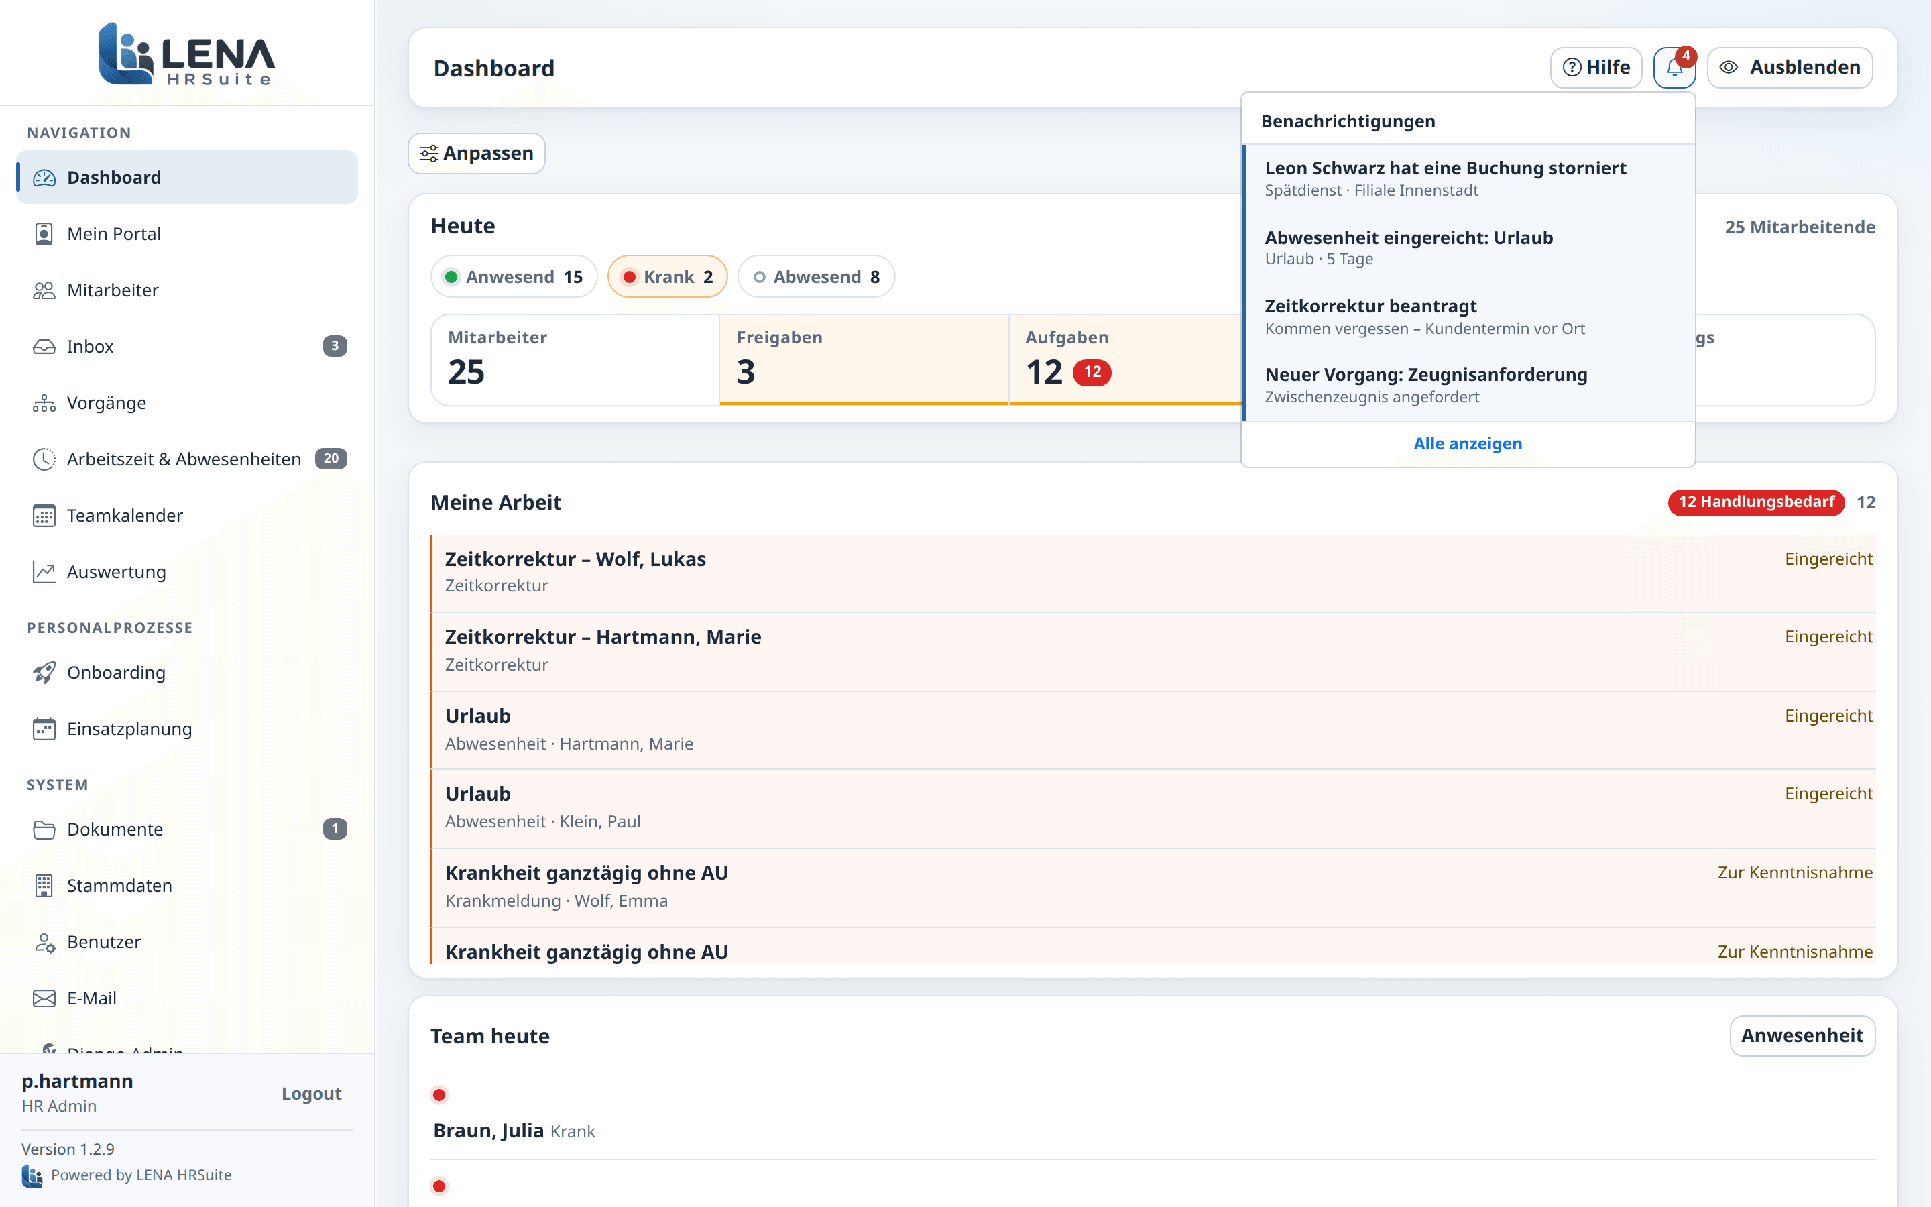Click the Onboarding rocket icon

coord(44,672)
